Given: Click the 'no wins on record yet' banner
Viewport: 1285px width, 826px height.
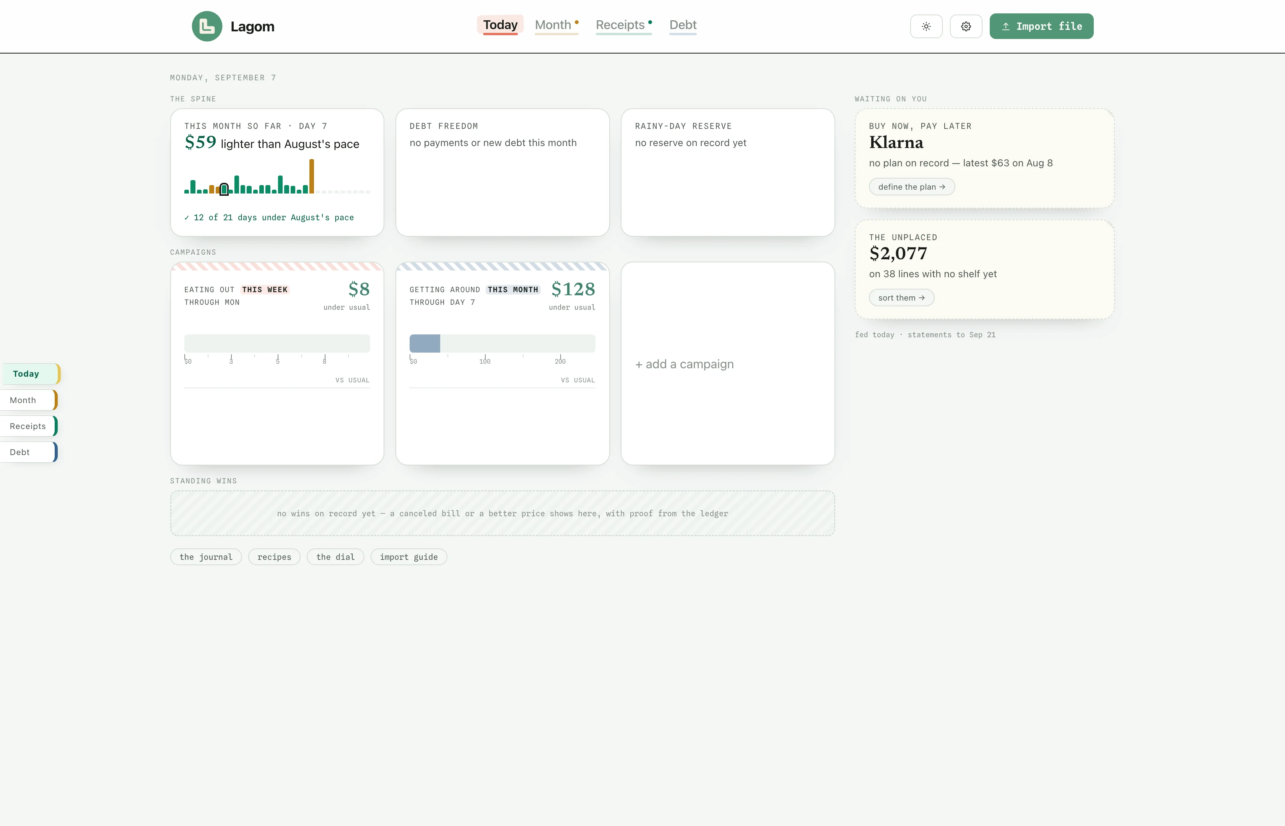Looking at the screenshot, I should 502,513.
